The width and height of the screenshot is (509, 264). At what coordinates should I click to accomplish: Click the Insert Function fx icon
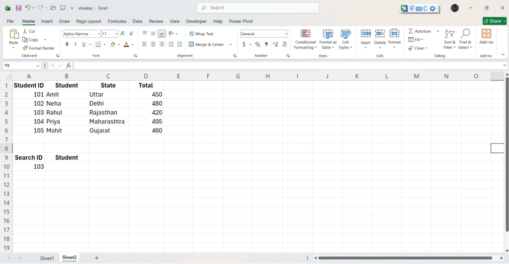point(69,66)
